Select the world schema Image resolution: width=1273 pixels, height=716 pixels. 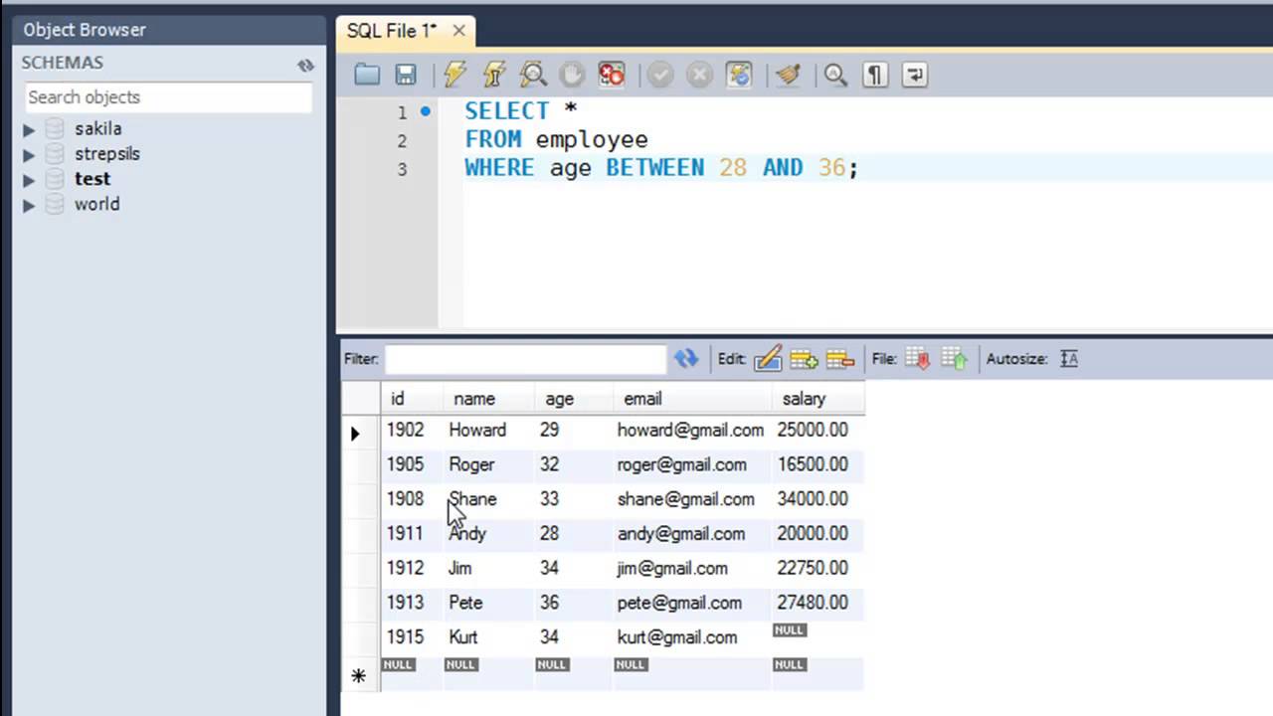click(96, 204)
